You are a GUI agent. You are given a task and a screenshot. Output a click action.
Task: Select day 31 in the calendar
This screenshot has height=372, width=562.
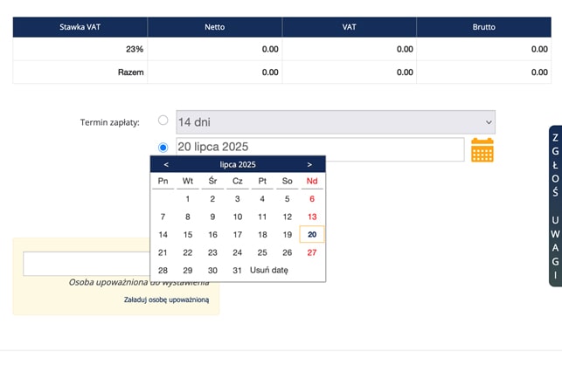[237, 270]
